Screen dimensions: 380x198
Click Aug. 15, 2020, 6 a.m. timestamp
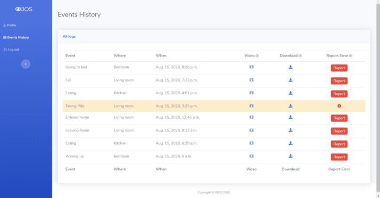174,157
